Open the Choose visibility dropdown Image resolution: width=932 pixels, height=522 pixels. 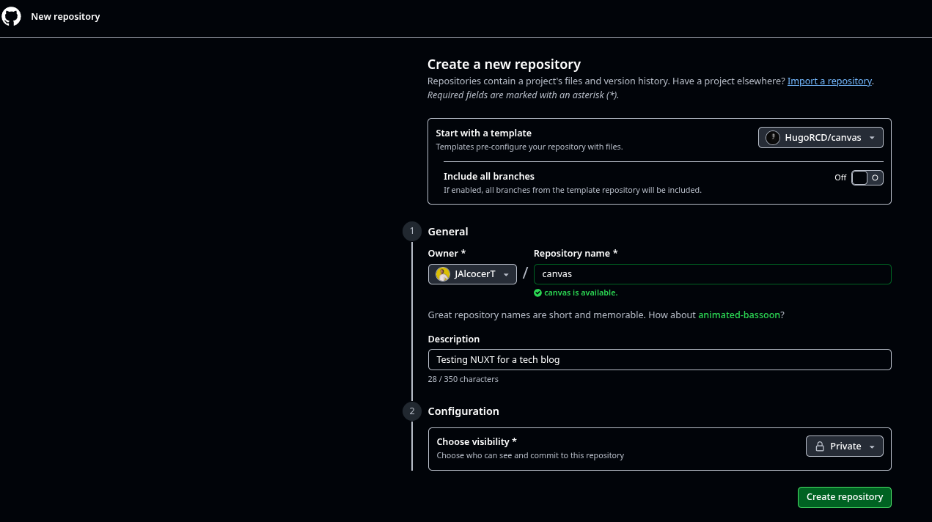[x=844, y=446]
